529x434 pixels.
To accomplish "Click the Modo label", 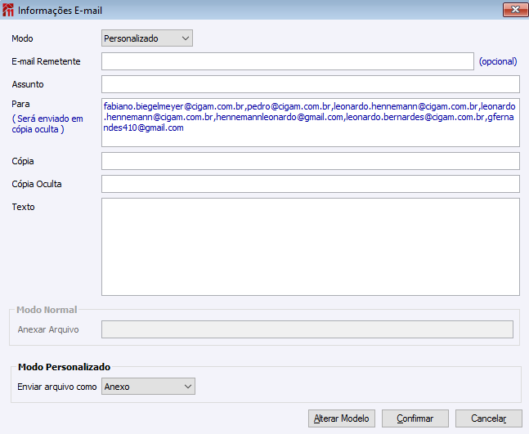I will 22,38.
